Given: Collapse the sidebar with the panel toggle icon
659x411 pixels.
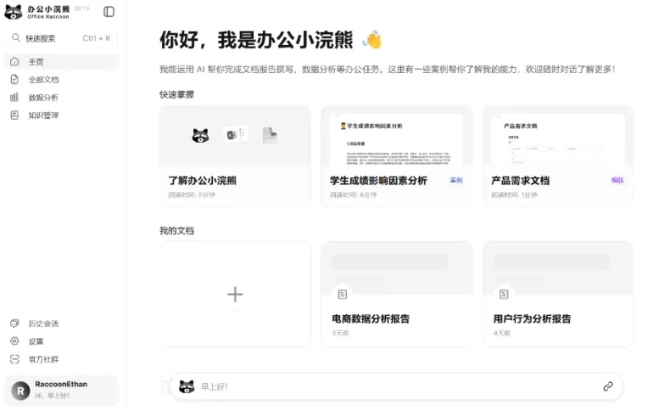Looking at the screenshot, I should pyautogui.click(x=109, y=12).
